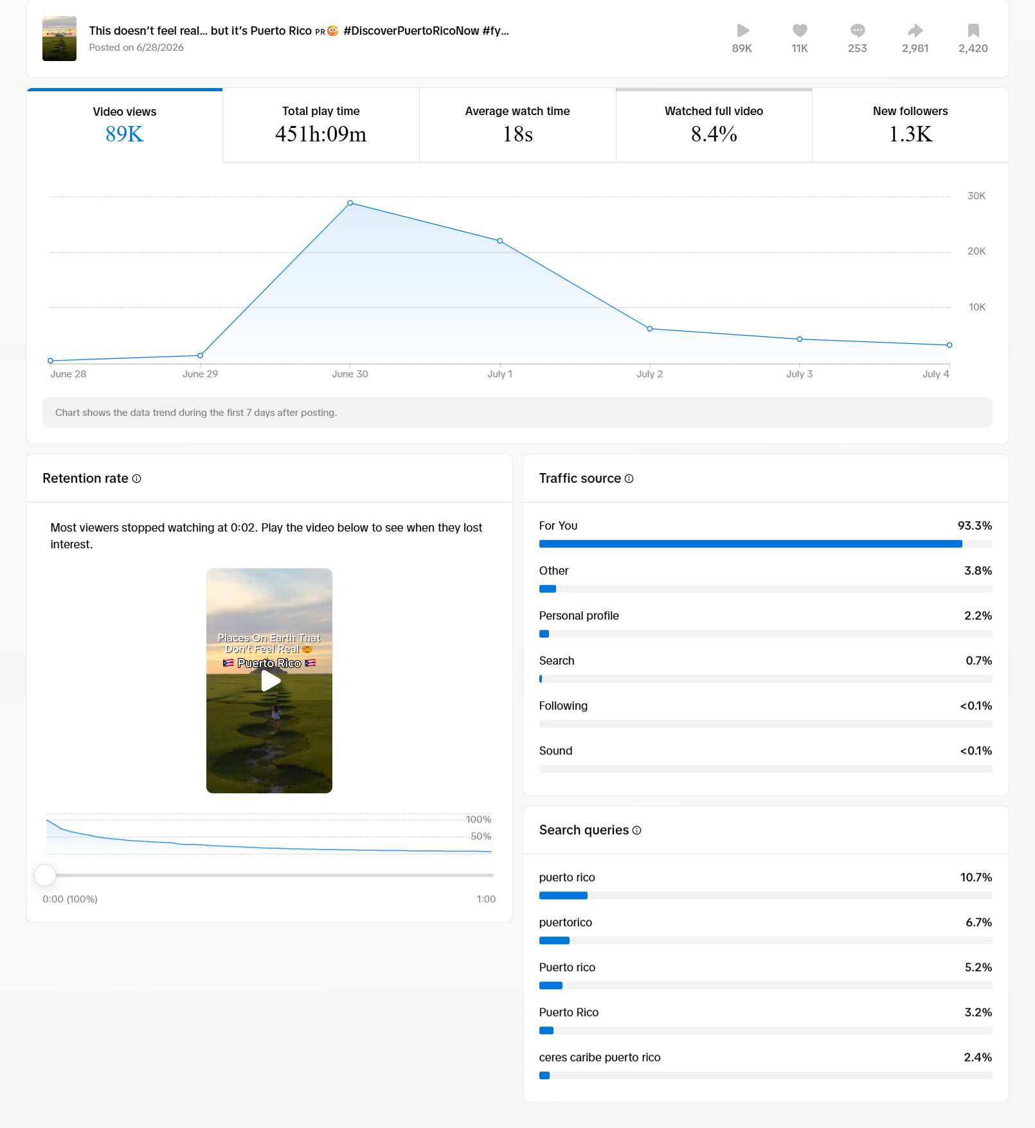Click the For You traffic bar
Screen dimensions: 1035x1128
point(766,544)
